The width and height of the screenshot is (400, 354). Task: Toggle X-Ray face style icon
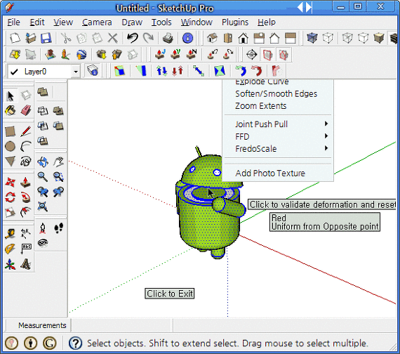[x=312, y=39]
